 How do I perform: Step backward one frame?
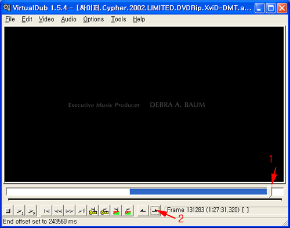click(x=58, y=211)
